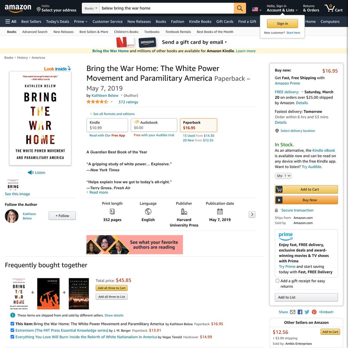Uncheck the Extremism book checkbox
This screenshot has width=348, height=348.
point(13,330)
